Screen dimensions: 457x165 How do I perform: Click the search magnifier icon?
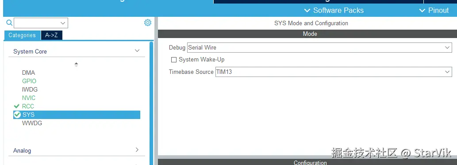coord(9,23)
